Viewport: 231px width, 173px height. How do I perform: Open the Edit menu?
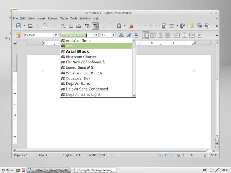click(23, 18)
